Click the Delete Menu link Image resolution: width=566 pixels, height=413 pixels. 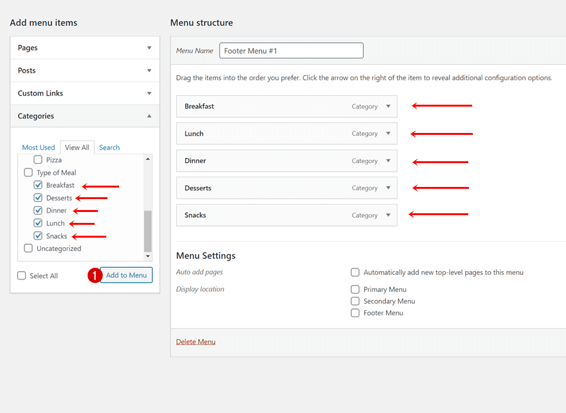(196, 342)
